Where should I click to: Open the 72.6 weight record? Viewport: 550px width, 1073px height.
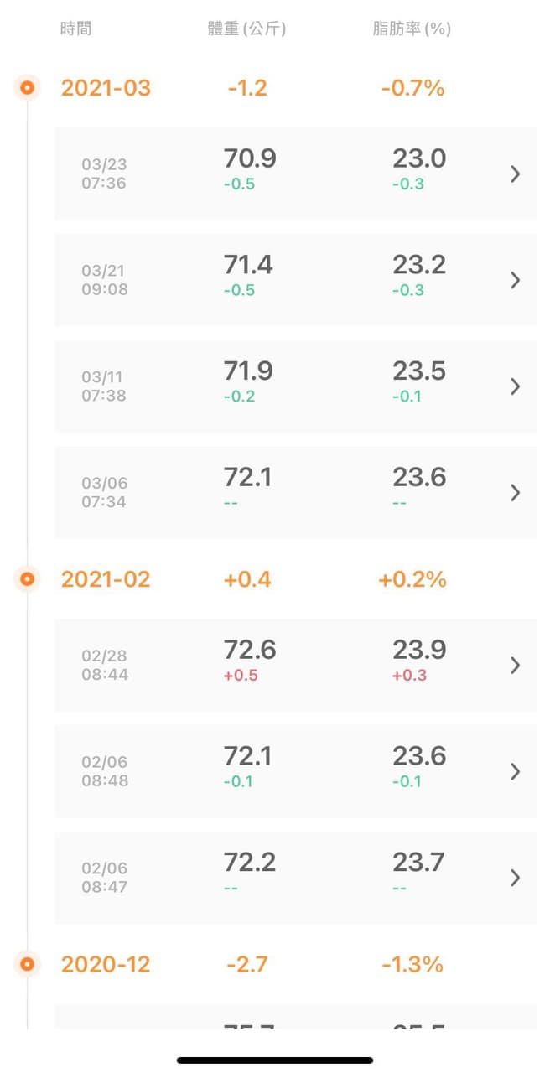(250, 650)
